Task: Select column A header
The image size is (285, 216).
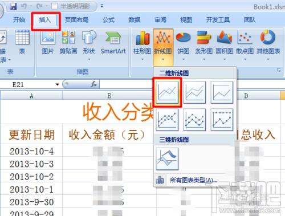Action: pyautogui.click(x=31, y=96)
